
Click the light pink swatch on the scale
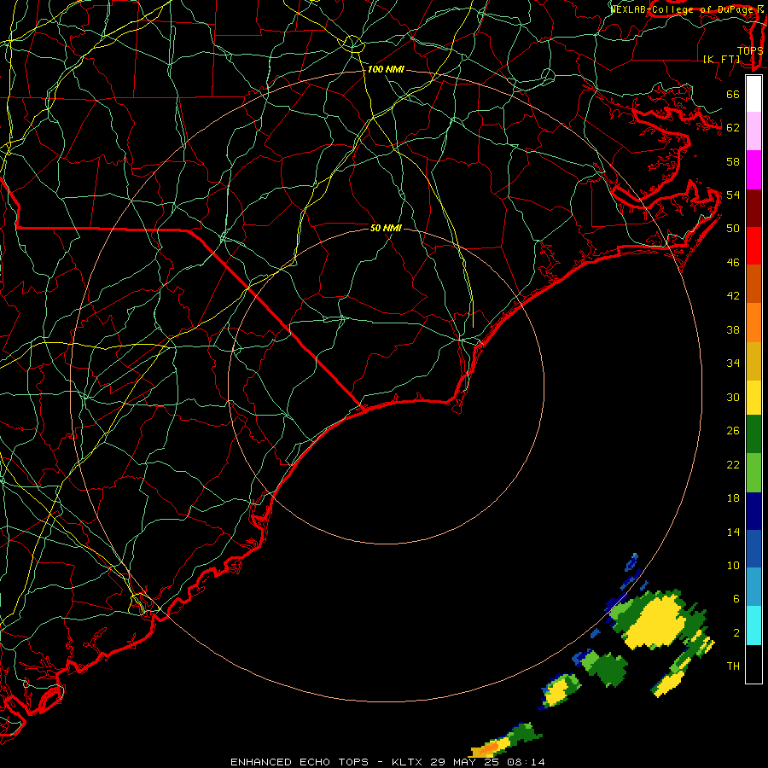(753, 131)
